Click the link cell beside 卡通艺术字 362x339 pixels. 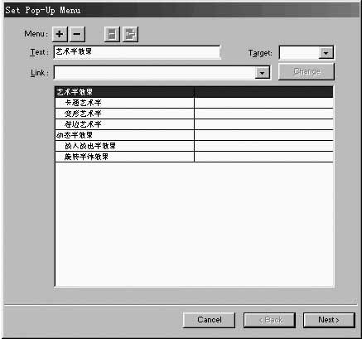pyautogui.click(x=263, y=103)
